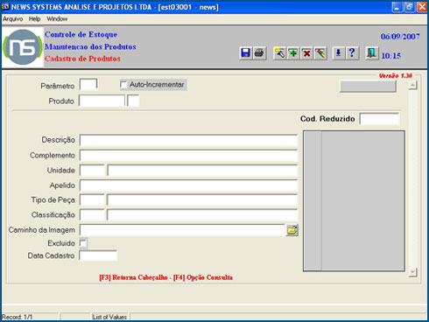Click the scrollbar down arrow
Viewport: 429px width, 322px height.
click(x=412, y=272)
